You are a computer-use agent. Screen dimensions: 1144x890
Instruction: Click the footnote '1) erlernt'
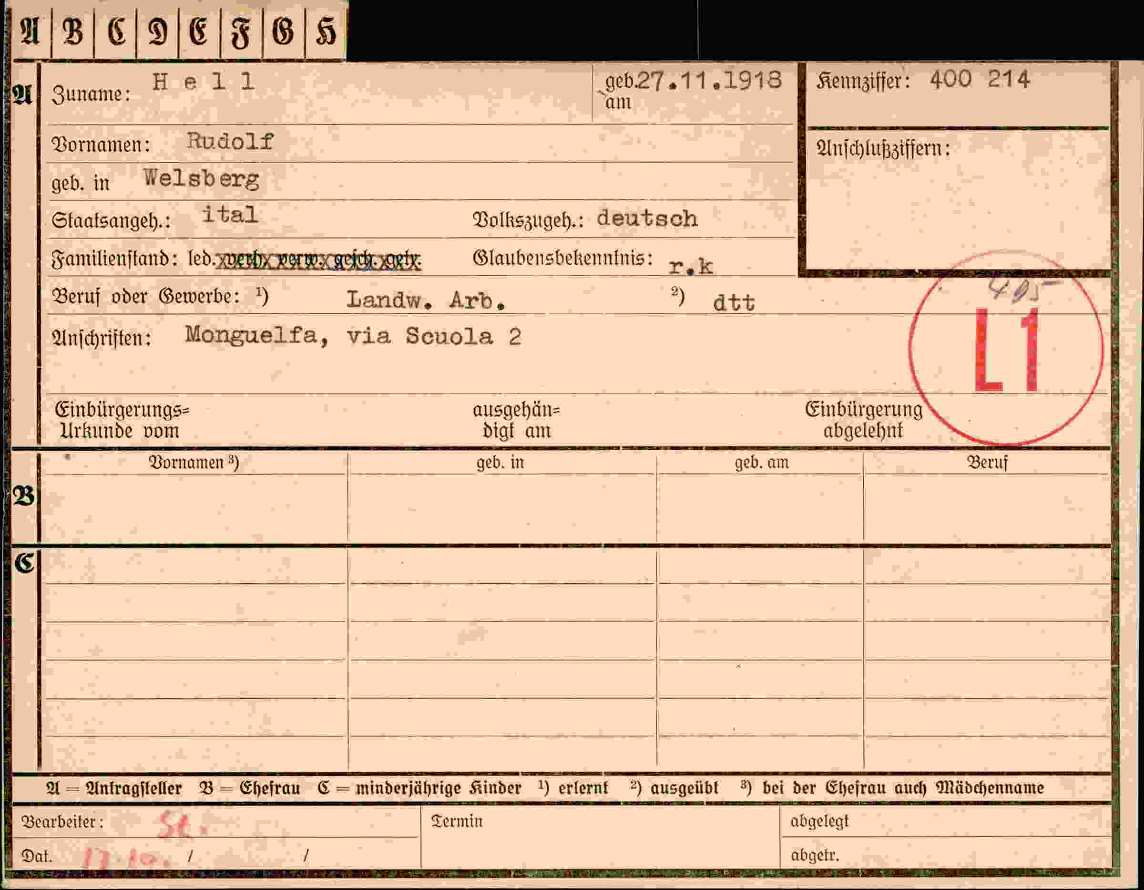coord(573,788)
